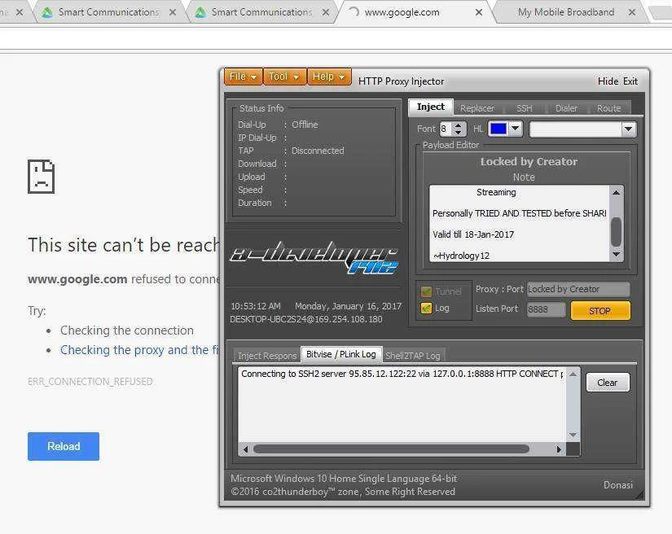Click the Proxy : Port field
This screenshot has height=534, width=672.
578,289
